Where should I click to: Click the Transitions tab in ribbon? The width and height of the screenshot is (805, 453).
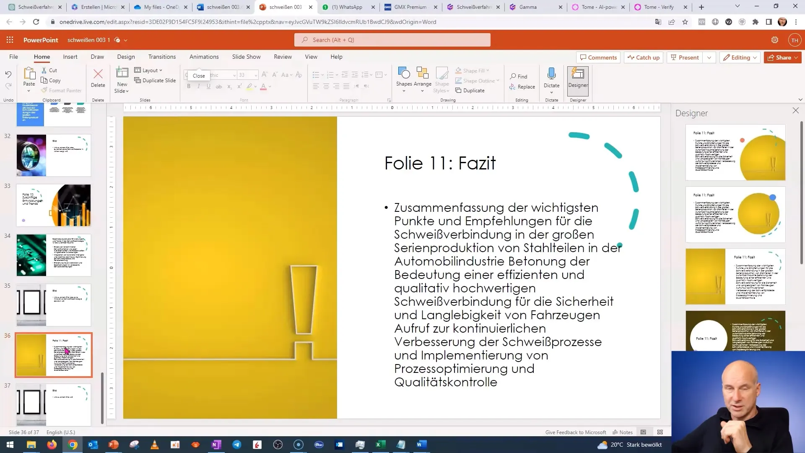point(162,57)
